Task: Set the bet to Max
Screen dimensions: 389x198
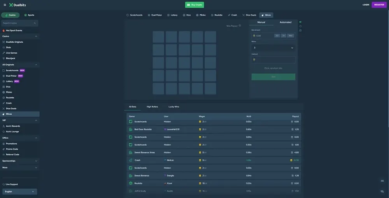Action: coord(291,36)
